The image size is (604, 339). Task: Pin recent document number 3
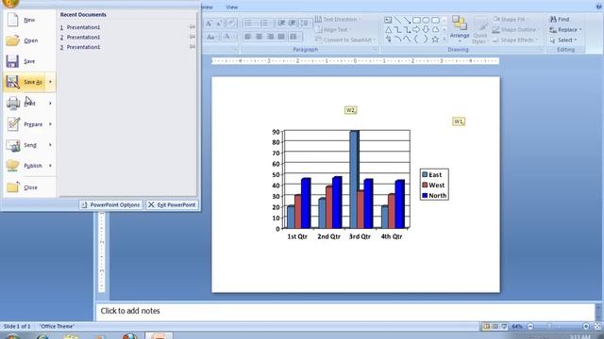[x=193, y=47]
